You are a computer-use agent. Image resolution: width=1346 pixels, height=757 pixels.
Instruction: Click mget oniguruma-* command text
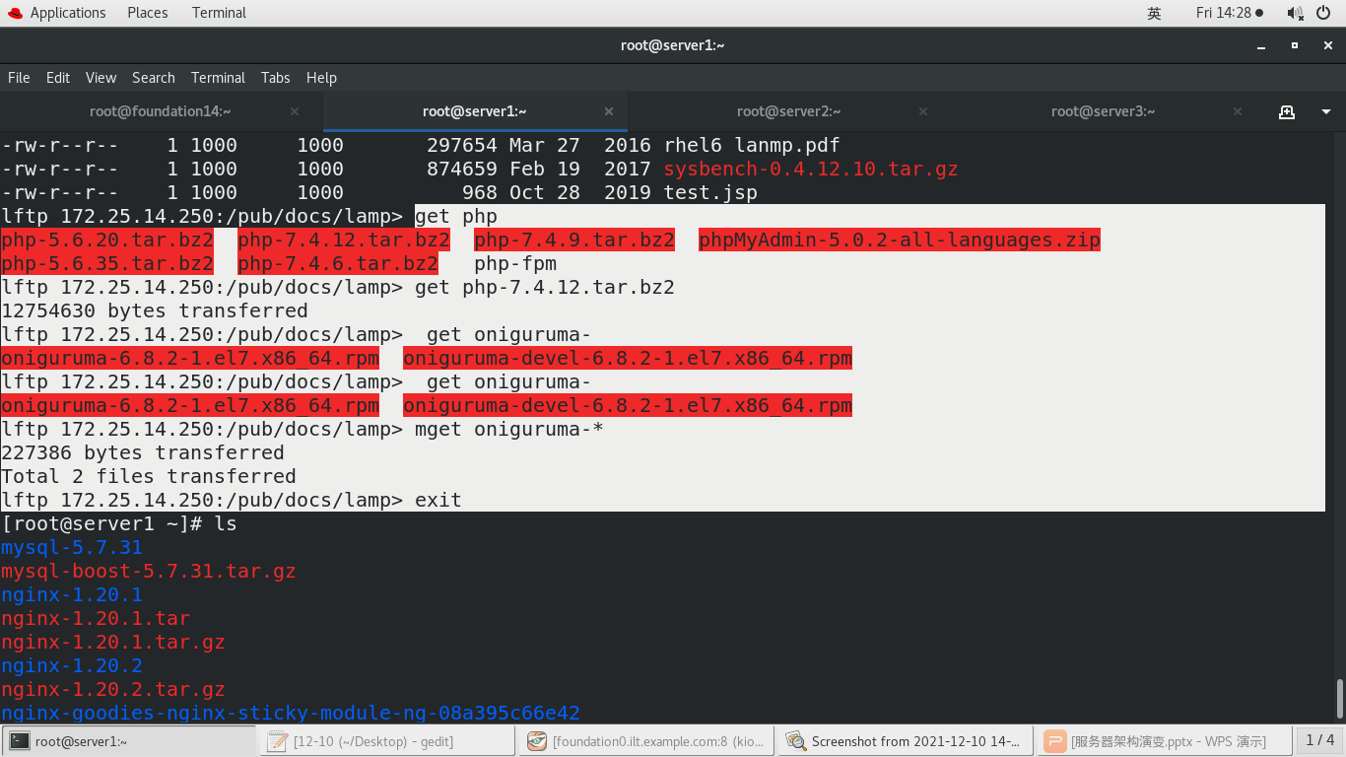tap(509, 429)
